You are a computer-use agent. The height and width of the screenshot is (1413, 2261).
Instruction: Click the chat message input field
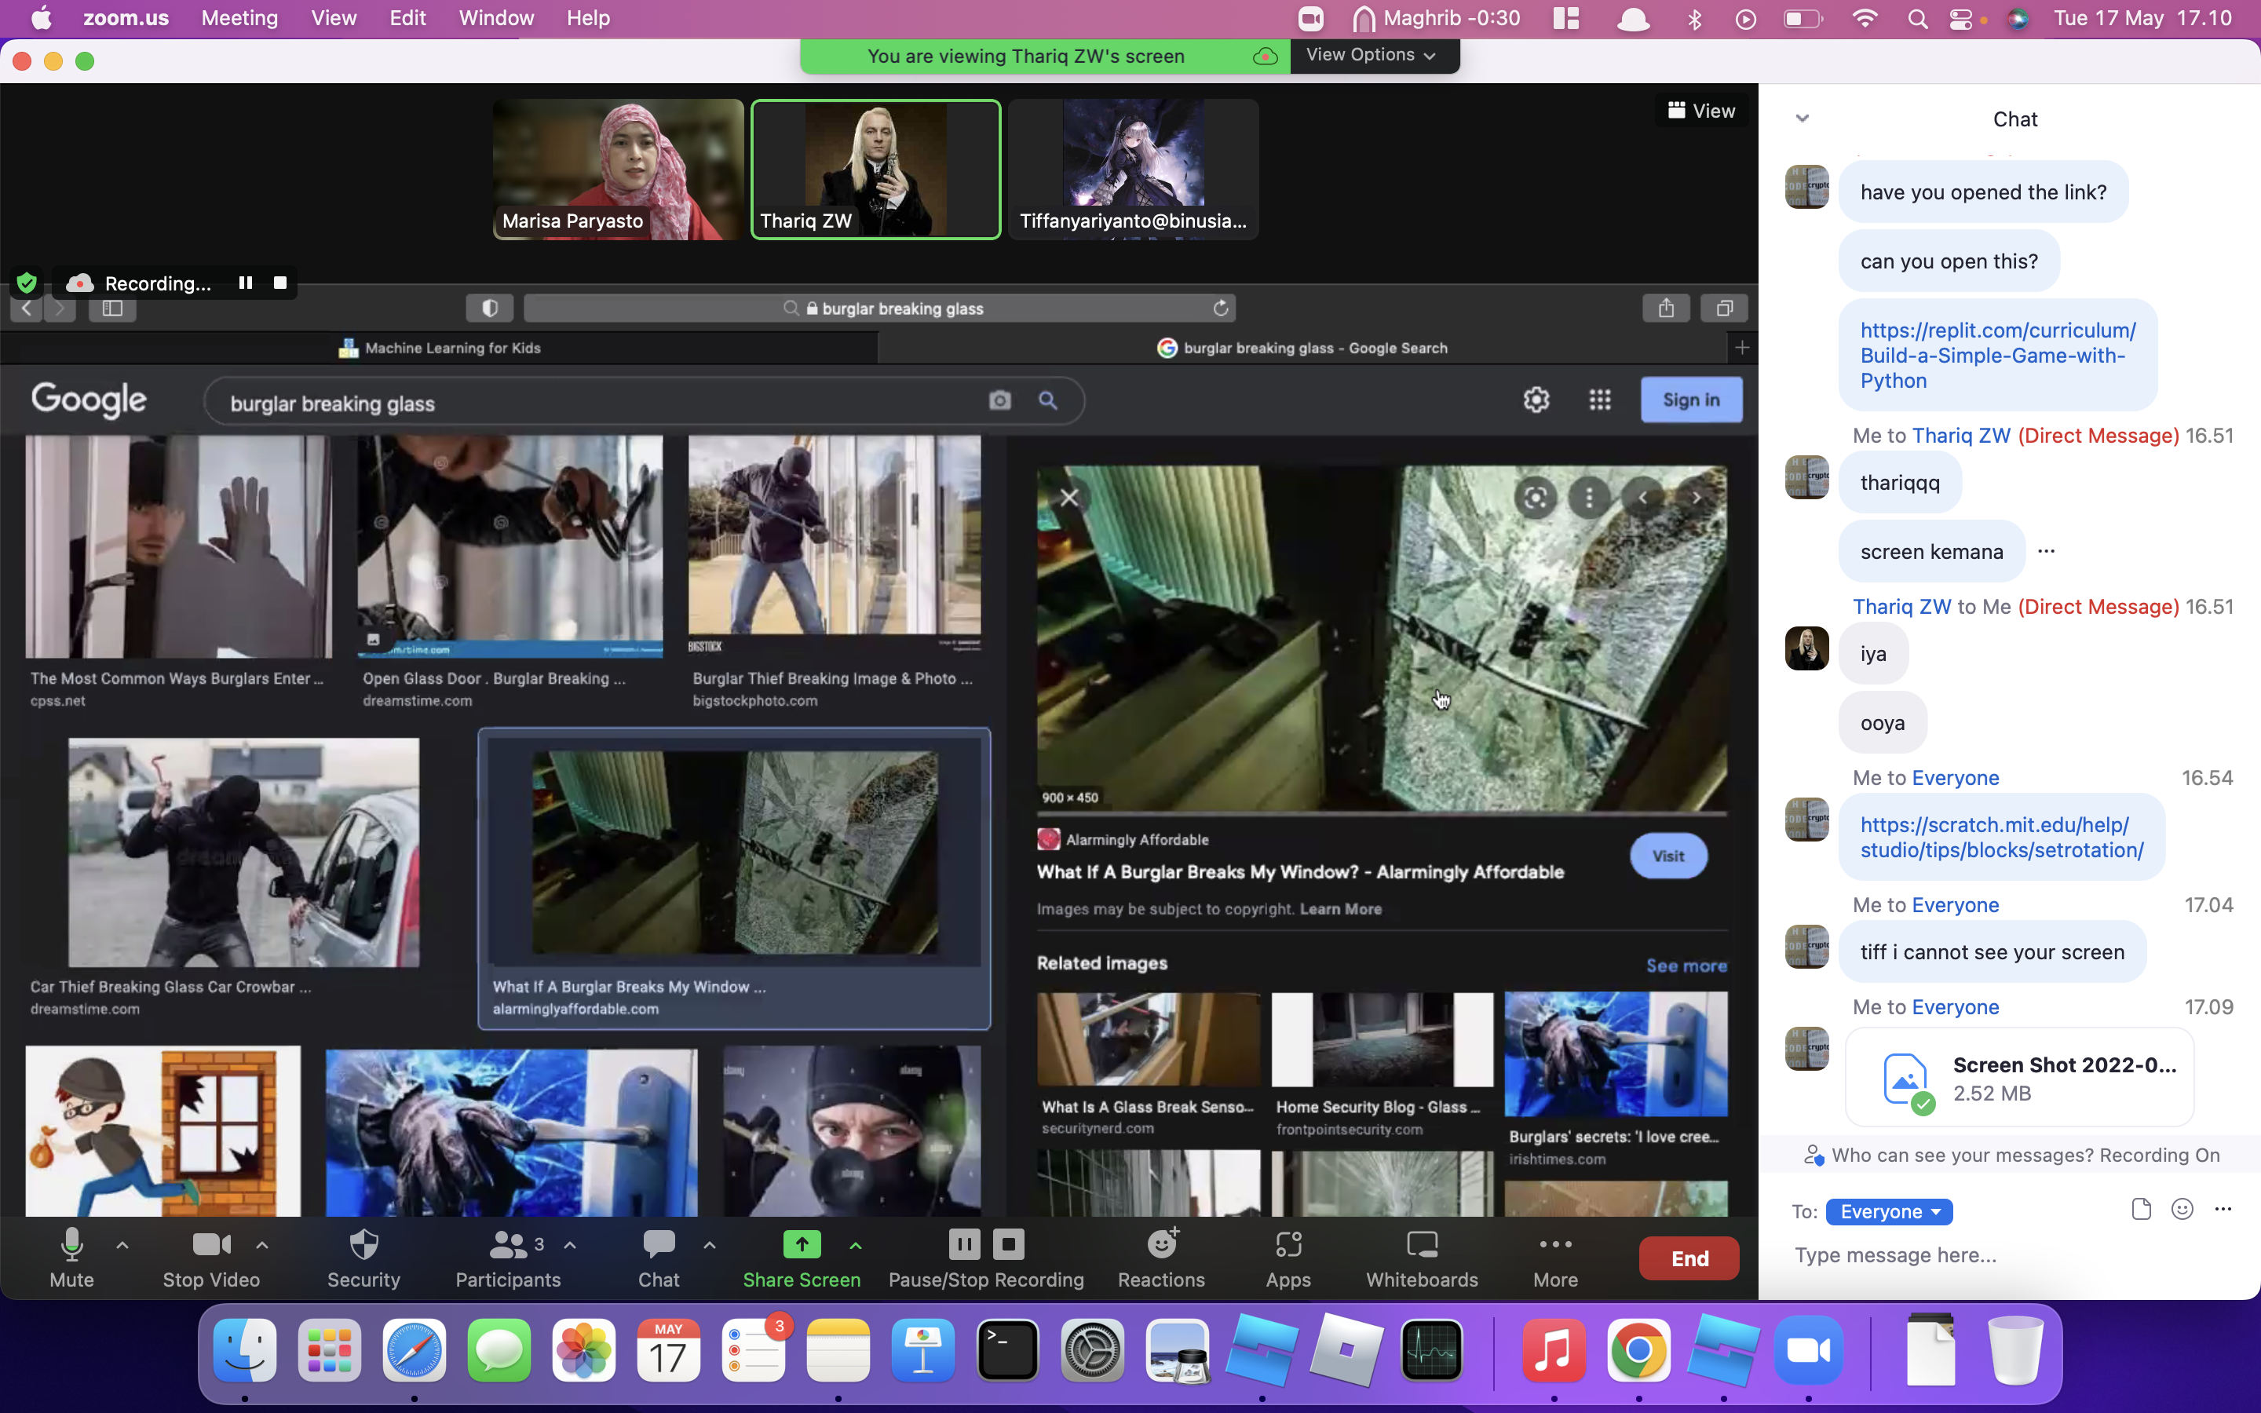(2009, 1255)
